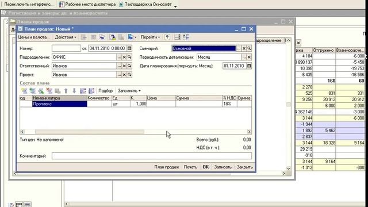This screenshot has height=207, width=368.
Task: Click the 18% НДС cell
Action: (x=229, y=104)
